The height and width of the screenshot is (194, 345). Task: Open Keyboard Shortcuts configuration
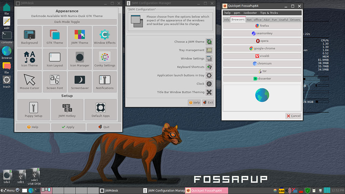tap(209, 67)
